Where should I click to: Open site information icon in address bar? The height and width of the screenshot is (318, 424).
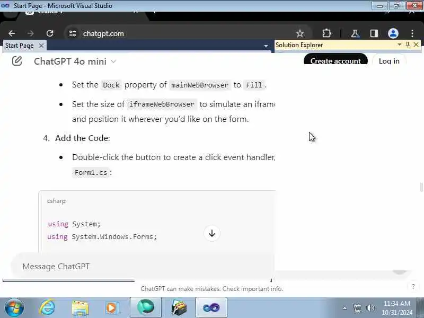pyautogui.click(x=73, y=33)
